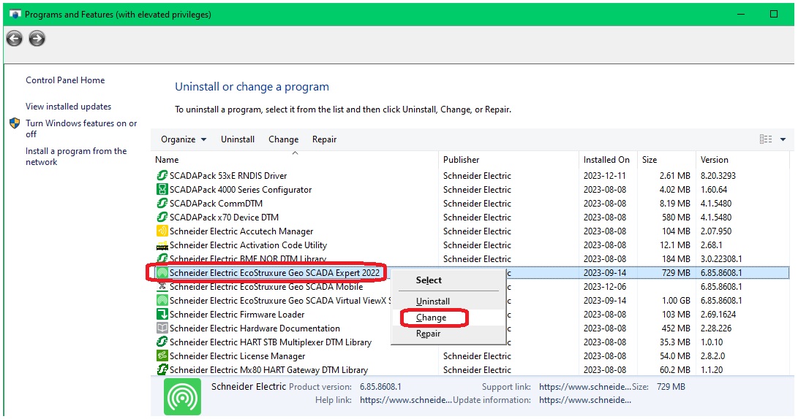Click Uninstall in the toolbar
Screen dimensions: 798x419
(238, 139)
